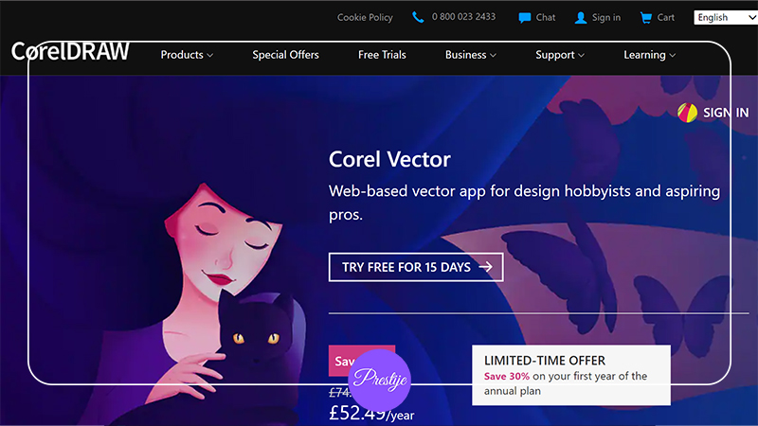The image size is (758, 426).
Task: Go to Special Offers page
Action: (286, 55)
